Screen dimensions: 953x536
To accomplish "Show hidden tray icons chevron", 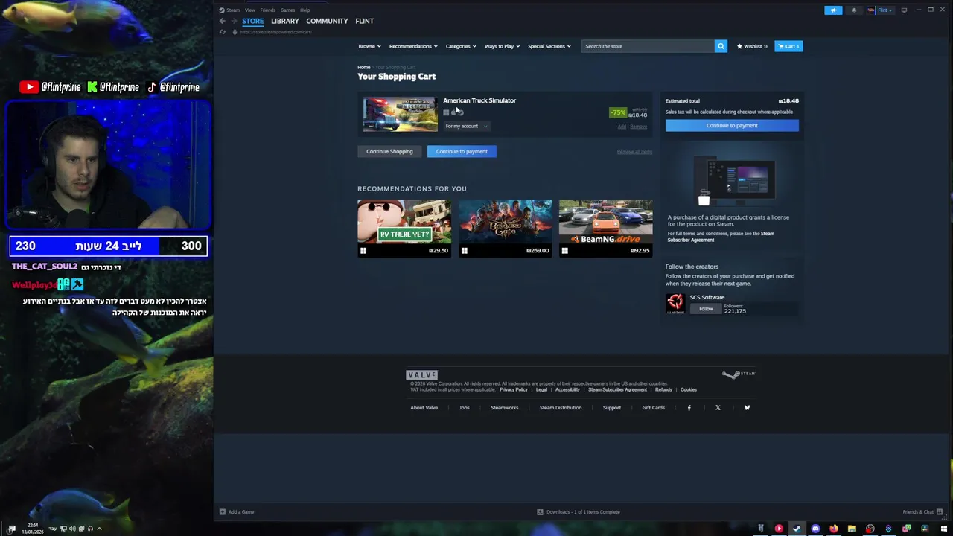I will point(99,529).
